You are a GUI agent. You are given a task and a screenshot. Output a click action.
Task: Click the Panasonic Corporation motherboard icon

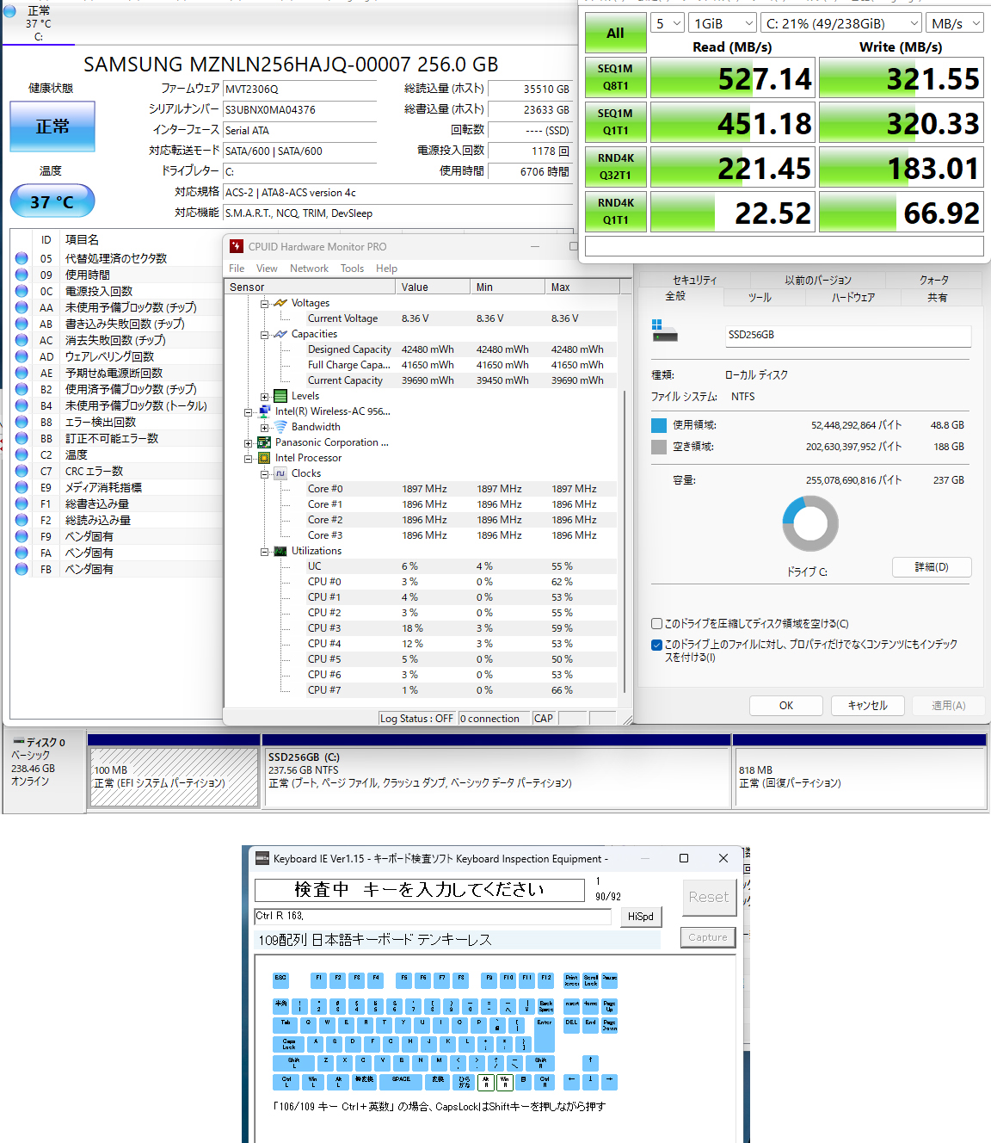point(264,442)
